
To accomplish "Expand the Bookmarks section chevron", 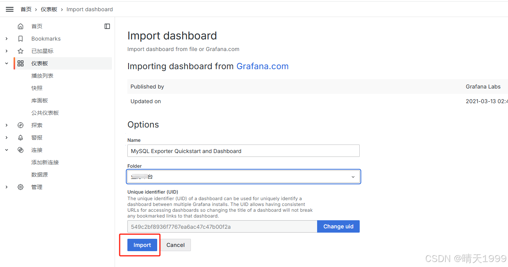I will pyautogui.click(x=7, y=39).
